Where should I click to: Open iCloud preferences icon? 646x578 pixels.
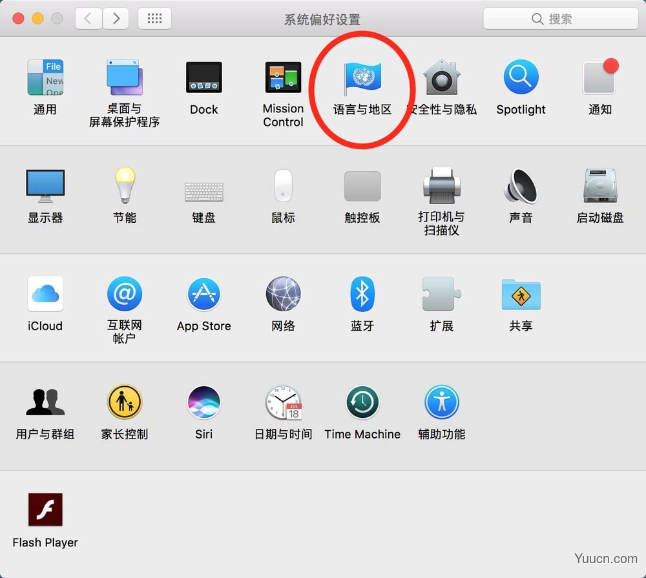[x=45, y=294]
